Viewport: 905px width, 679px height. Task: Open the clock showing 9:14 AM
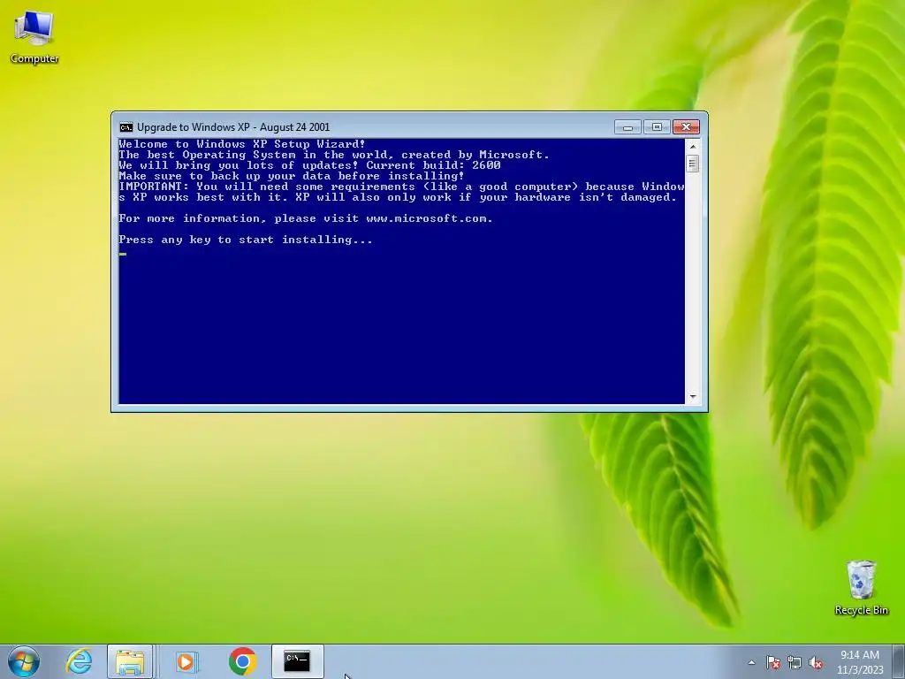click(860, 655)
